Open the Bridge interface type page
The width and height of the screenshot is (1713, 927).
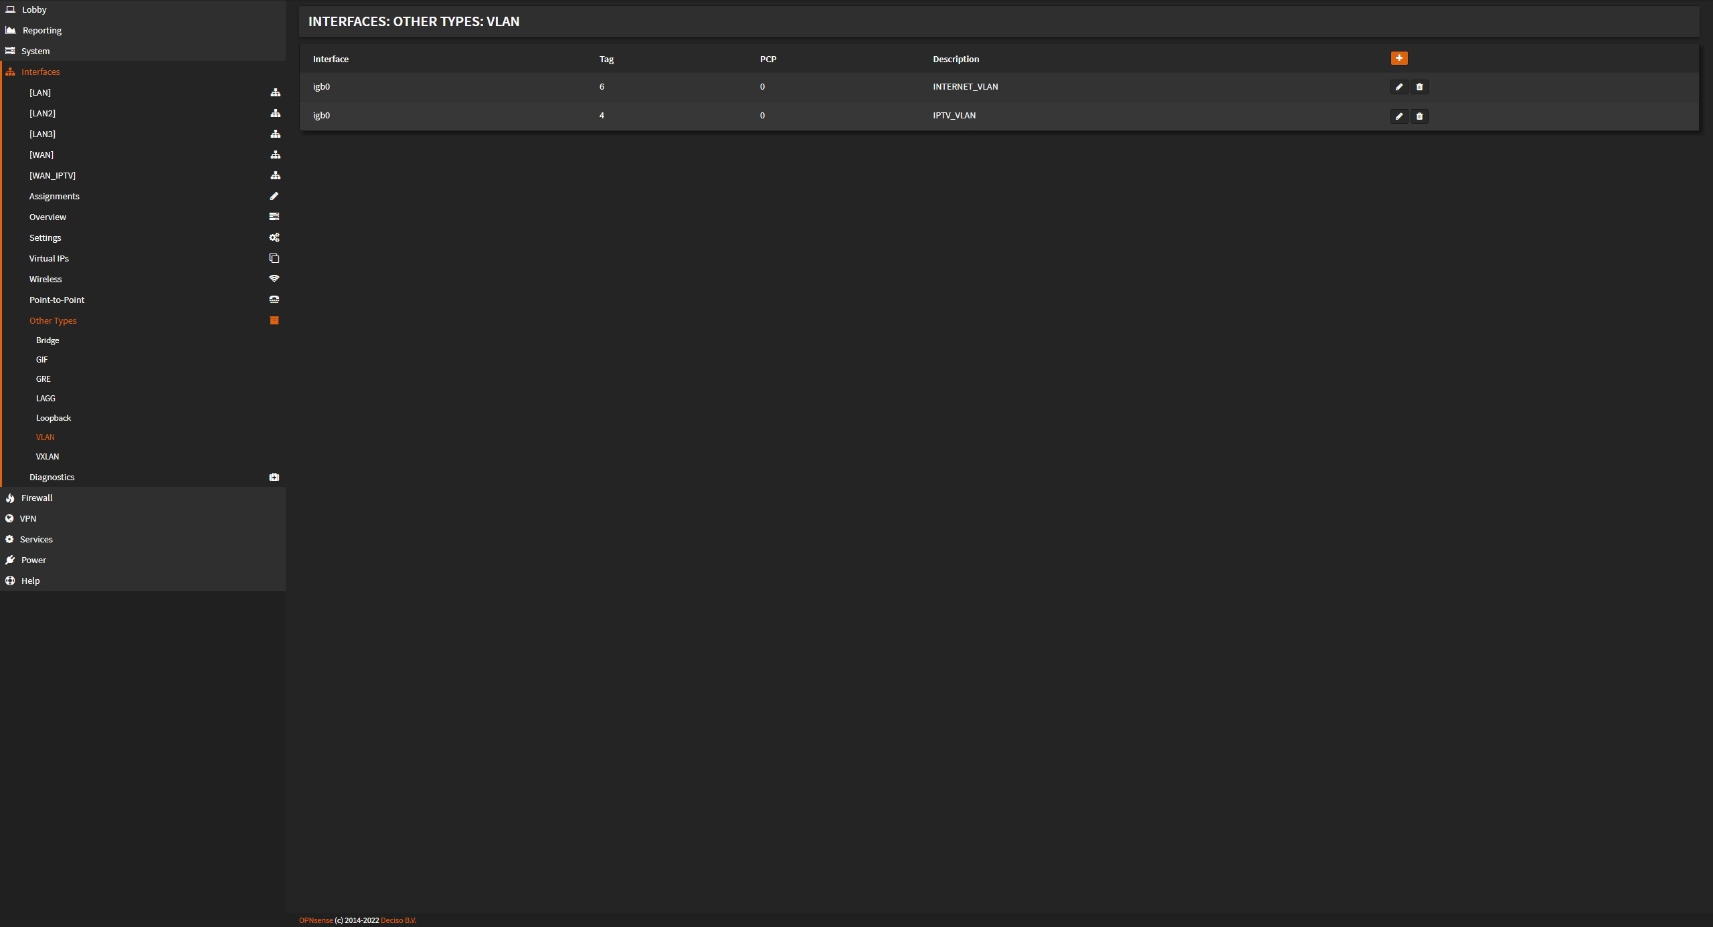coord(48,340)
